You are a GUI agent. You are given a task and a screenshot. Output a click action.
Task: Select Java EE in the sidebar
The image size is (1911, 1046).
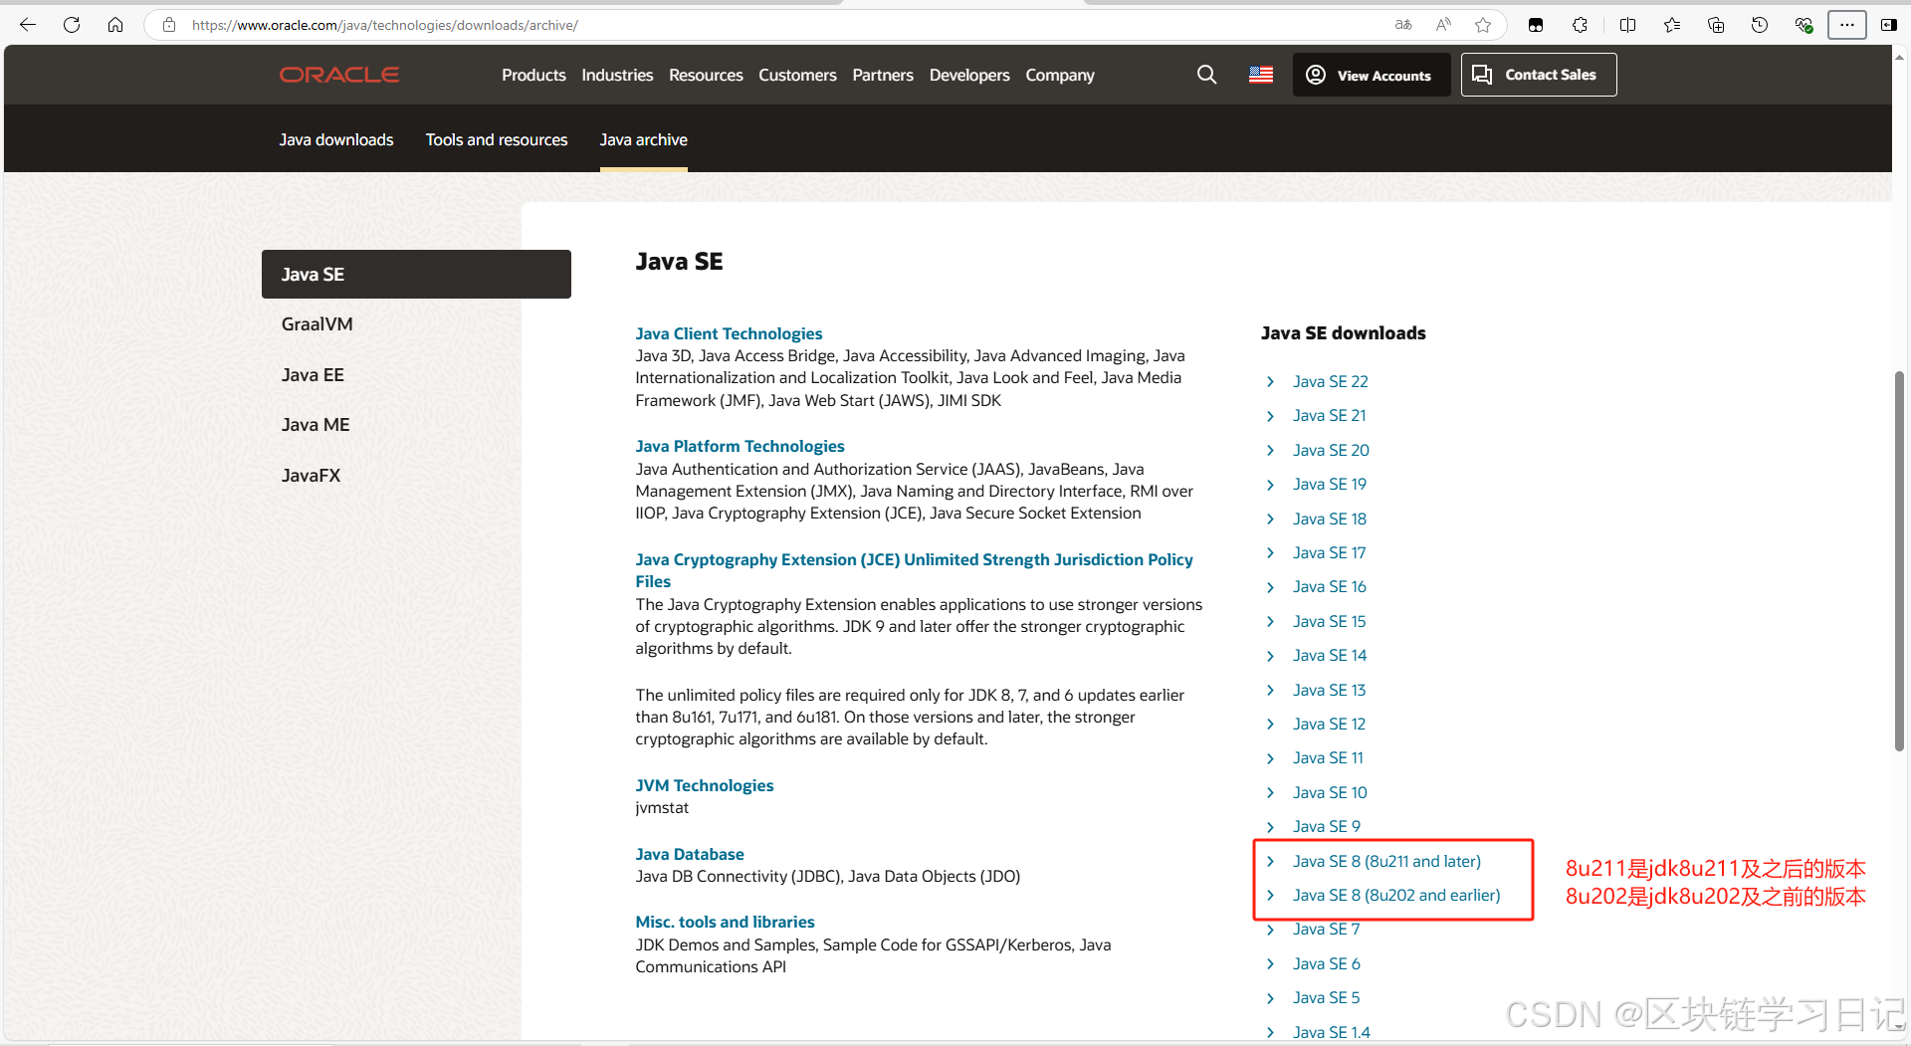click(x=313, y=375)
